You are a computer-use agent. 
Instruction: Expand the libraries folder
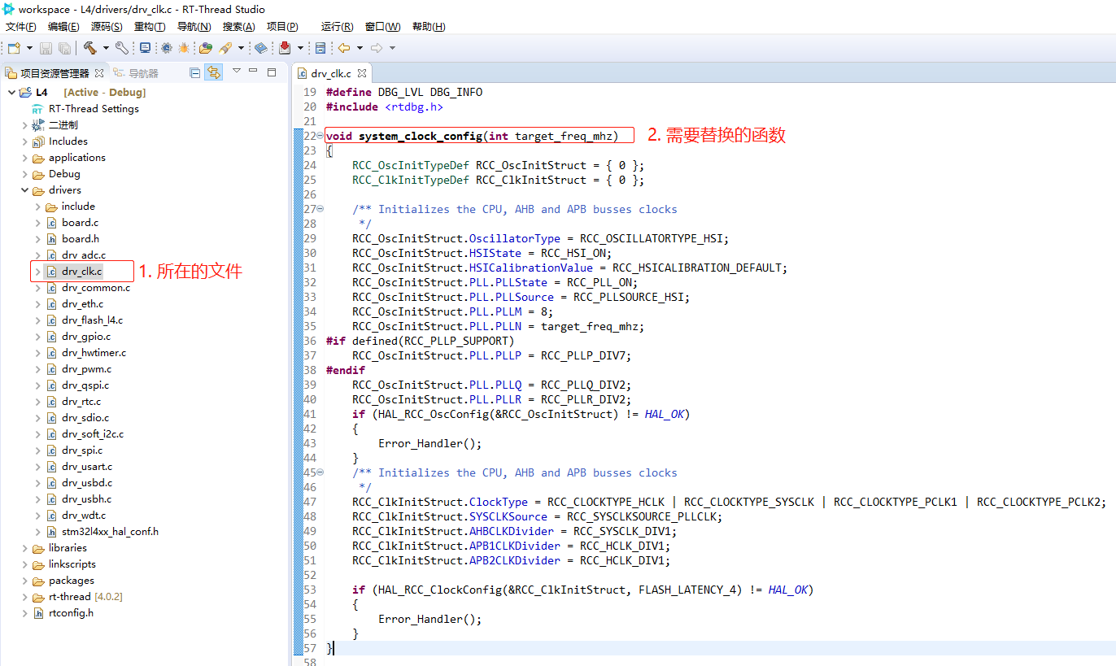[24, 548]
